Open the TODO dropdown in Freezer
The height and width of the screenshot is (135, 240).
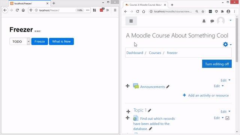point(20,42)
